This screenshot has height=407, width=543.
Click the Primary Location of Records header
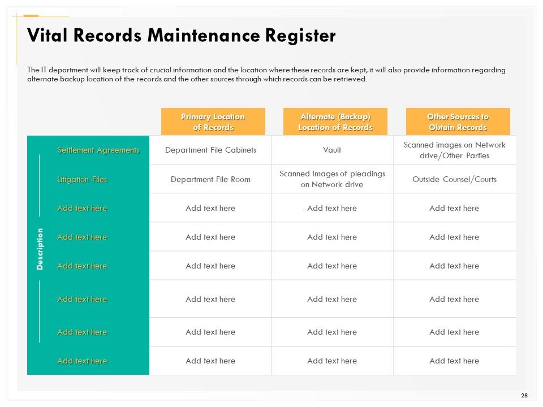coord(213,122)
